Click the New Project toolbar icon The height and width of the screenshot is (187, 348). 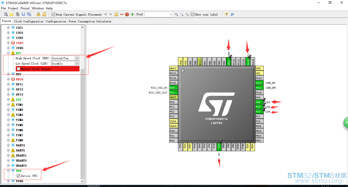[6, 14]
